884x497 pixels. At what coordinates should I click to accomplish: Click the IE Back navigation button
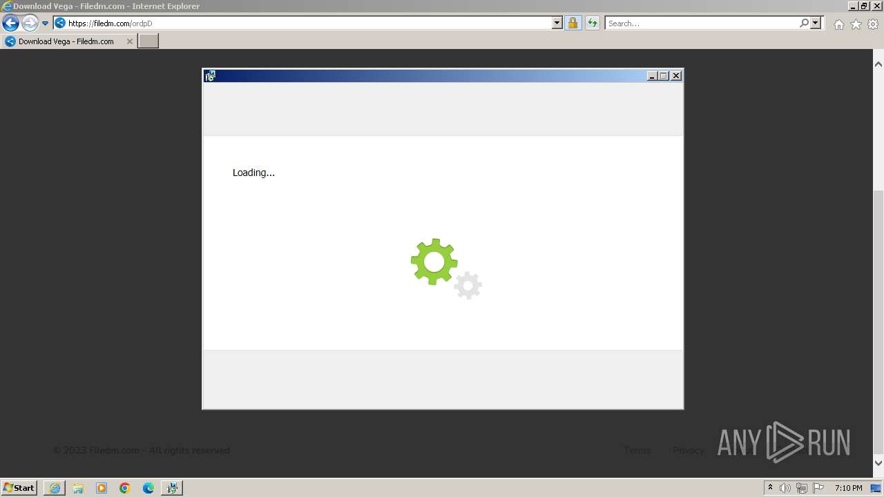(10, 23)
